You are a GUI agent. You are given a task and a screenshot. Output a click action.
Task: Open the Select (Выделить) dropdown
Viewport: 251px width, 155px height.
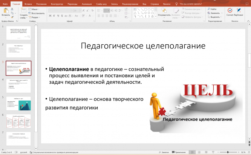[x=216, y=17]
